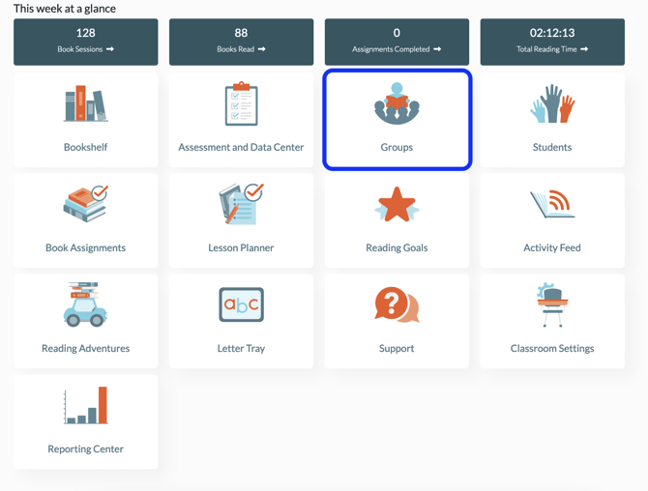Open the Classroom Settings desk icon
The image size is (648, 491).
(552, 305)
